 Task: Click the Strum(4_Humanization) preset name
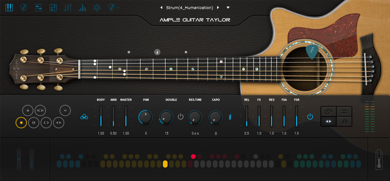tap(190, 7)
